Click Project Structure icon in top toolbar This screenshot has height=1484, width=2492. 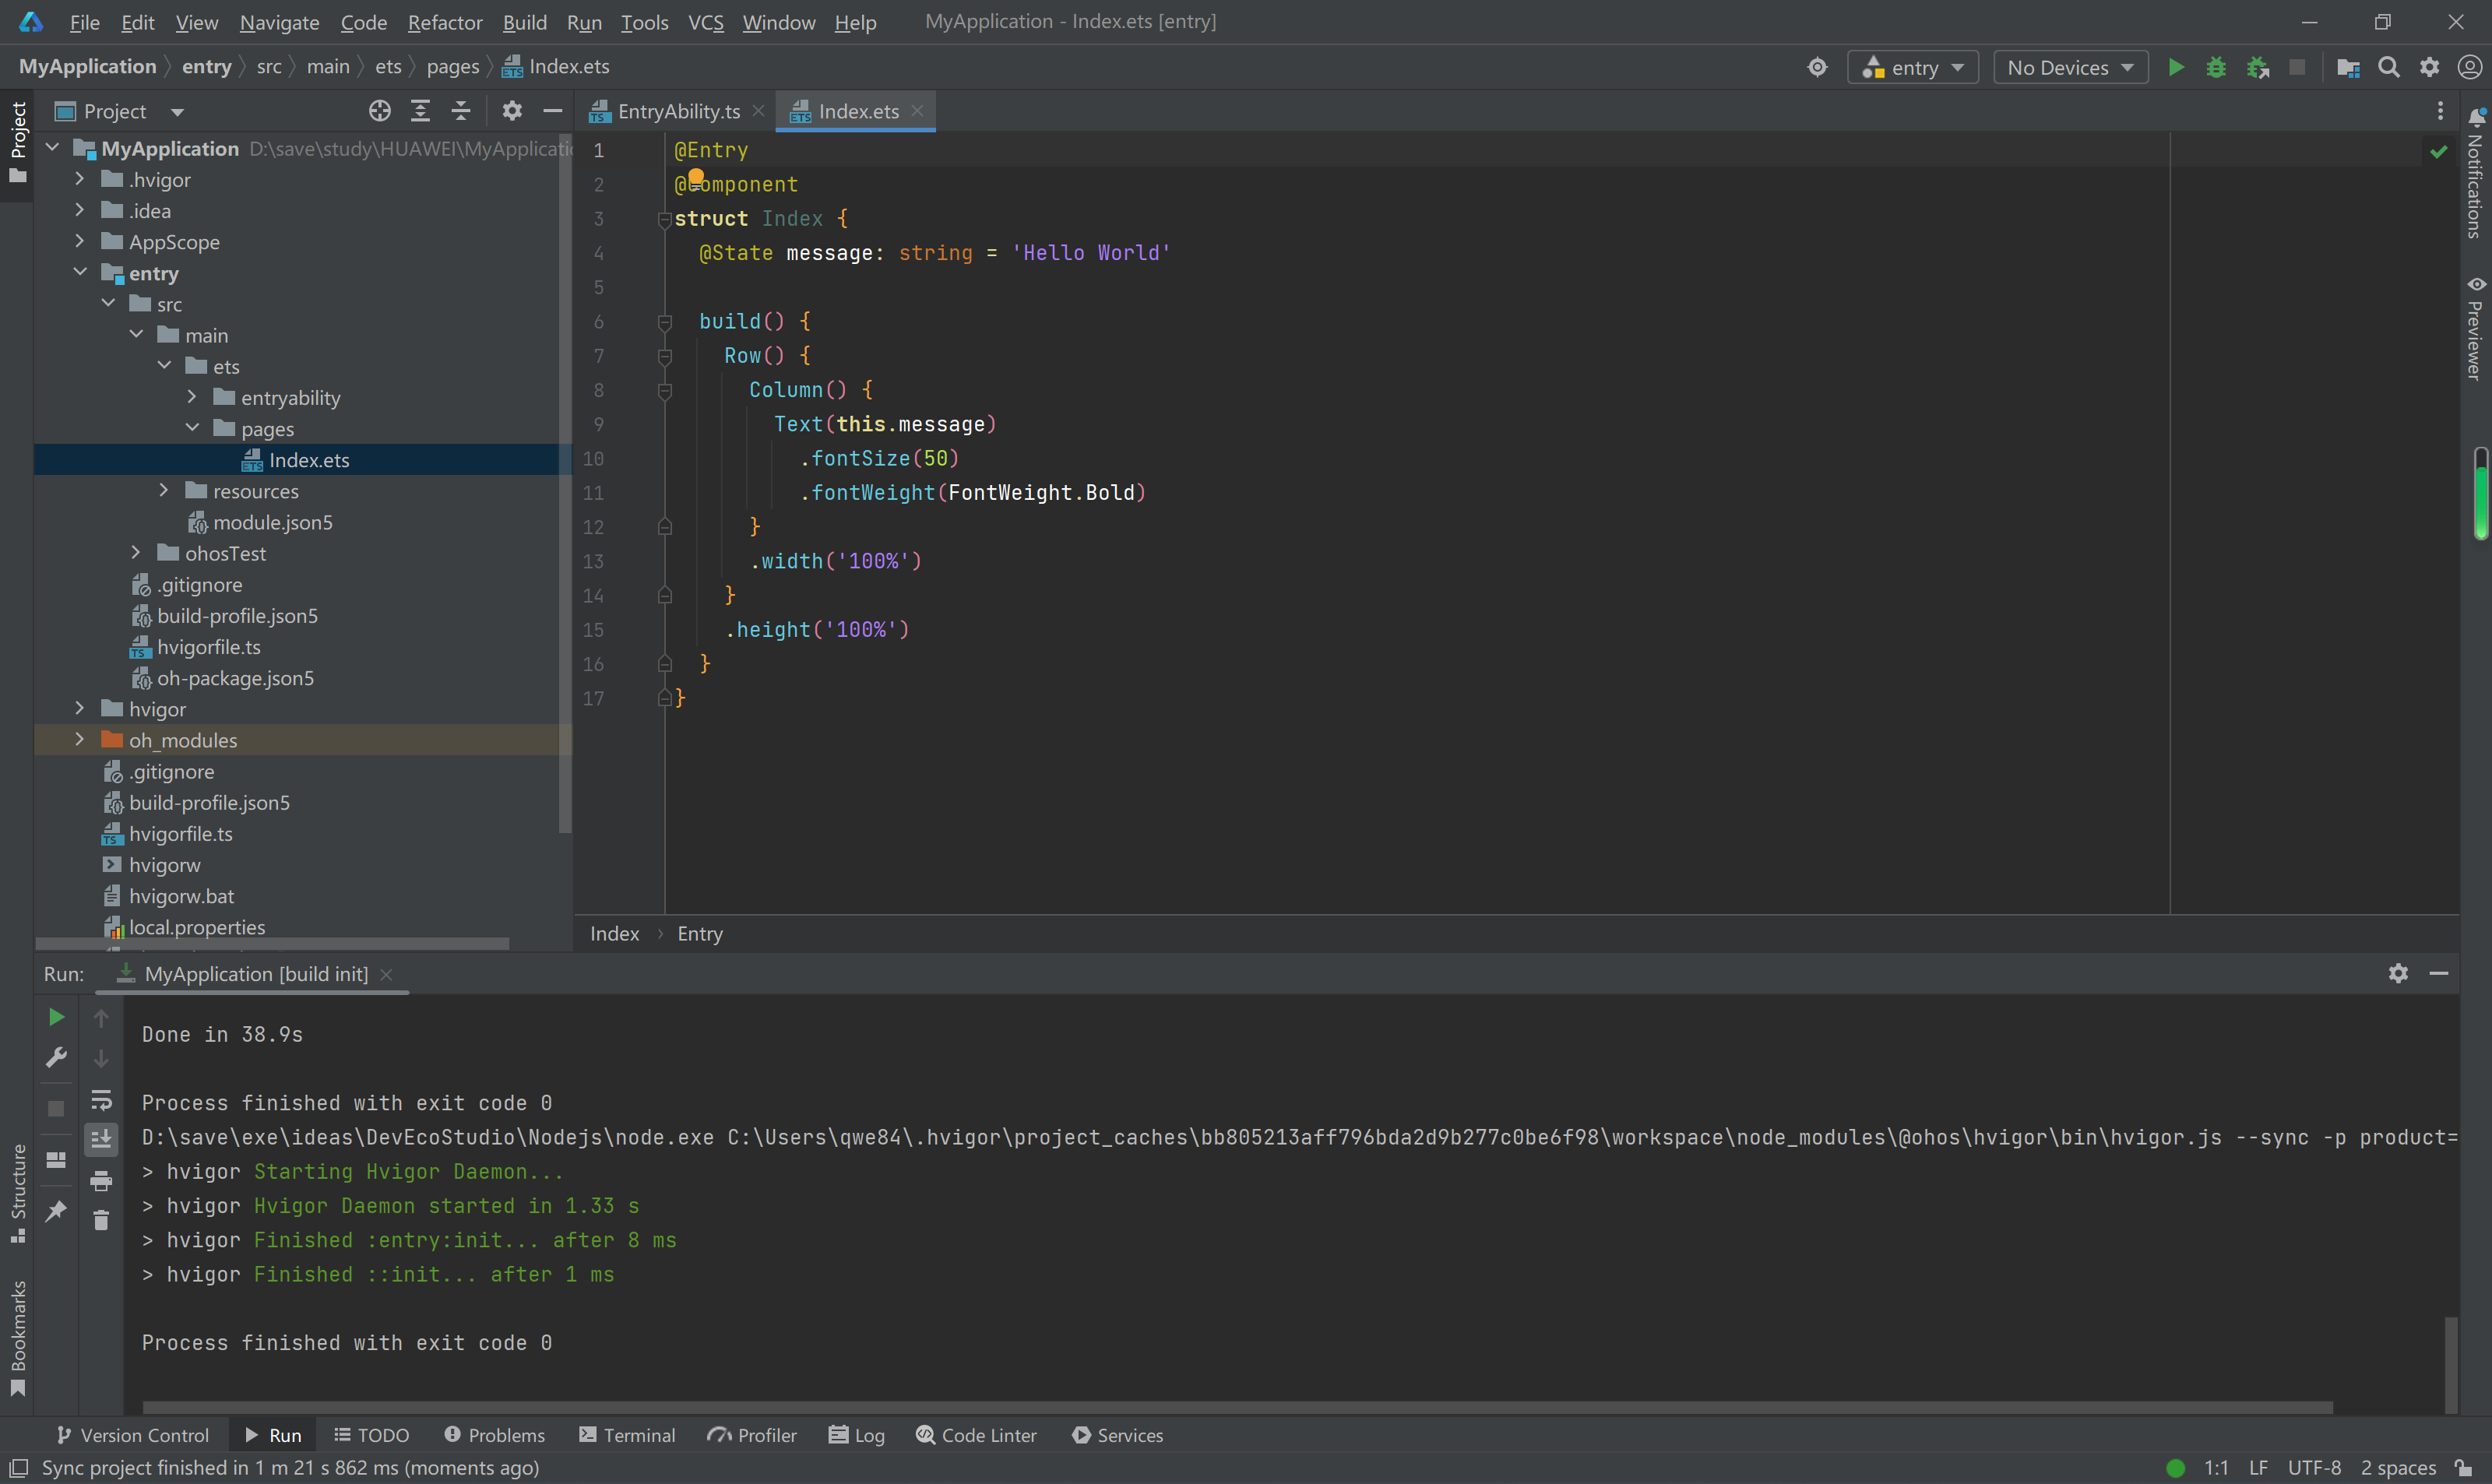2348,67
